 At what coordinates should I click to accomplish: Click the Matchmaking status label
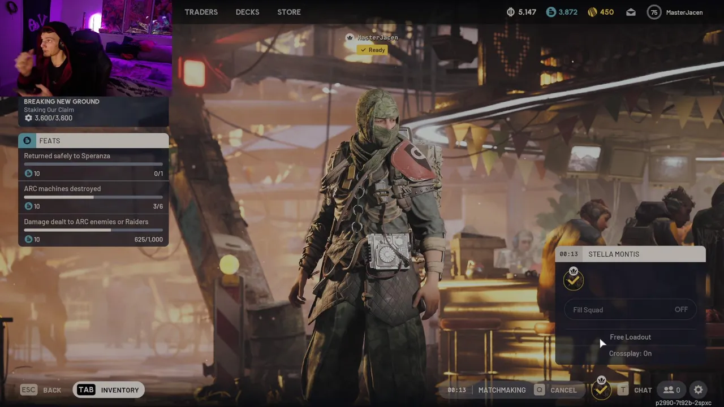point(502,390)
